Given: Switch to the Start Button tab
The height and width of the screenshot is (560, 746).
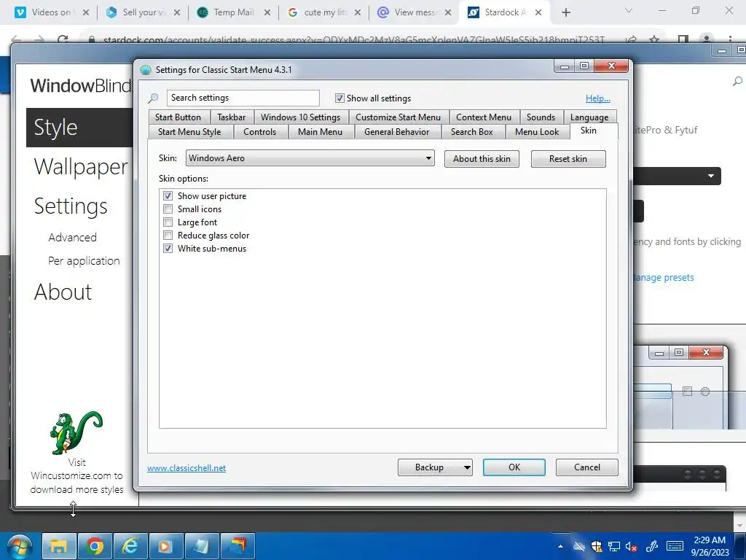Looking at the screenshot, I should 178,117.
